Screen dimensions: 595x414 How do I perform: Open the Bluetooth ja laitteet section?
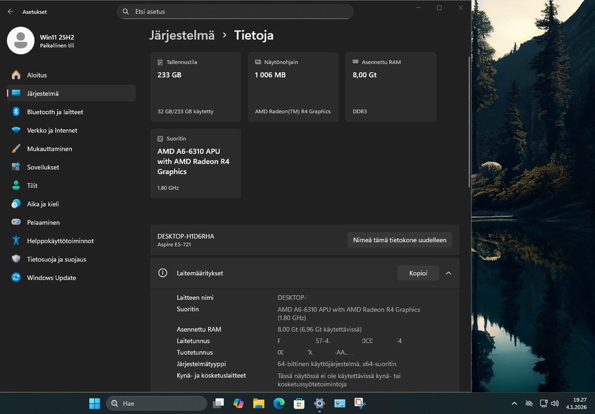point(55,112)
